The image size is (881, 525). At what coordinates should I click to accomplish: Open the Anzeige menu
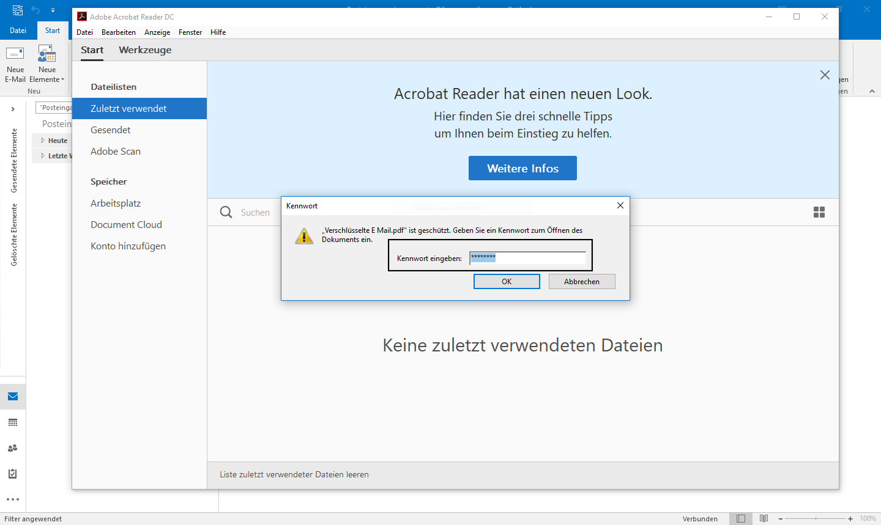coord(157,32)
